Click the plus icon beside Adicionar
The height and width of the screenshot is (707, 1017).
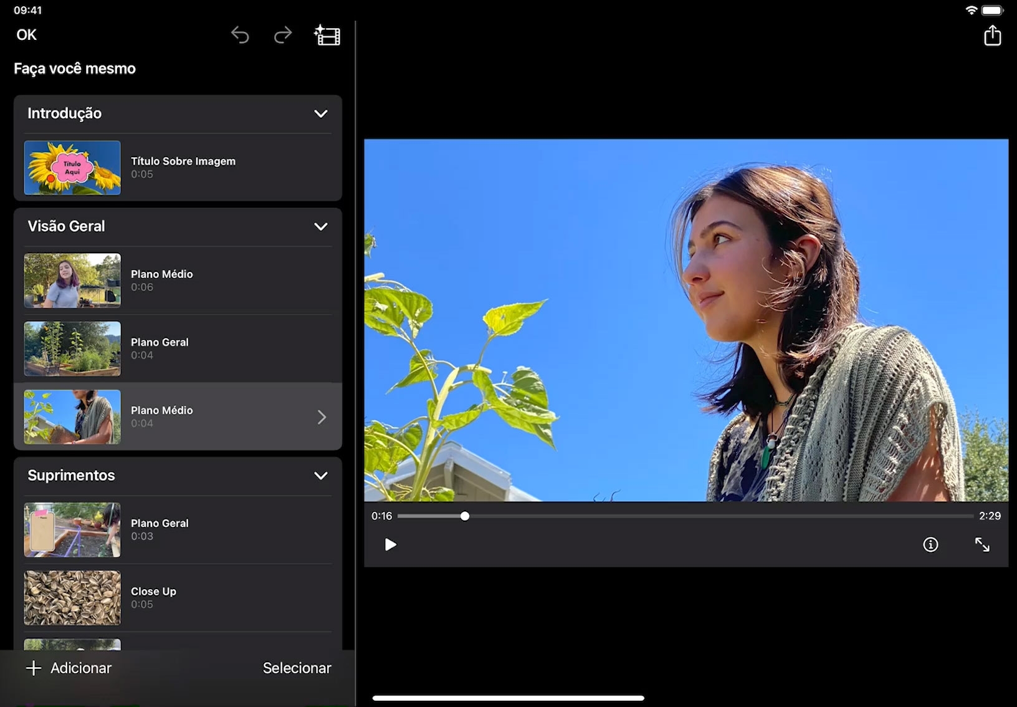pos(34,668)
